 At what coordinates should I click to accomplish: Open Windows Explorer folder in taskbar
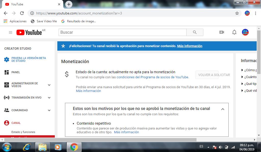click(43, 147)
